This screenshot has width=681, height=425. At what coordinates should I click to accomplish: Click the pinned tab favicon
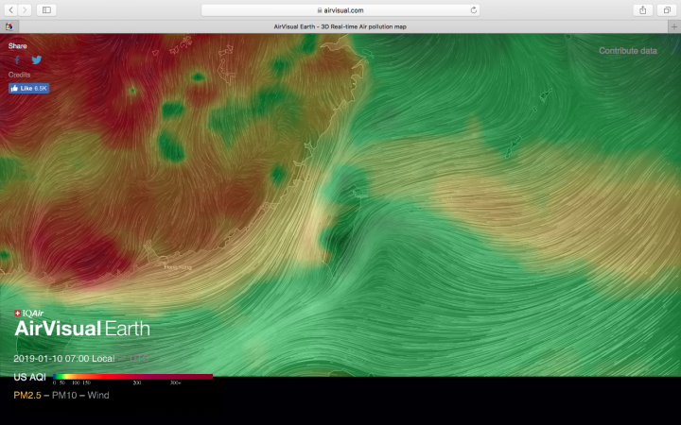tap(9, 26)
